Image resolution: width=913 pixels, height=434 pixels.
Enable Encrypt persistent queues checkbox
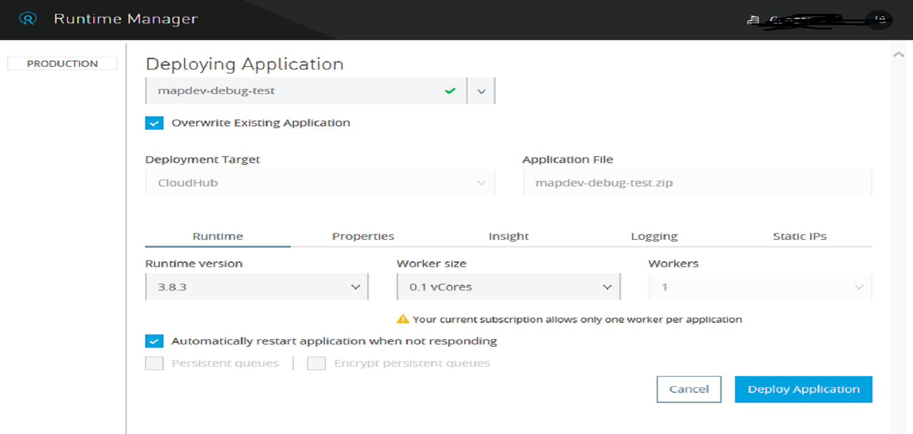point(317,363)
